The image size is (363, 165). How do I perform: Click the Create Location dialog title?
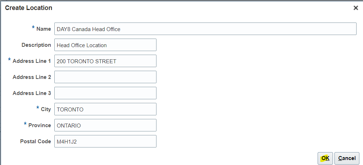coord(29,8)
